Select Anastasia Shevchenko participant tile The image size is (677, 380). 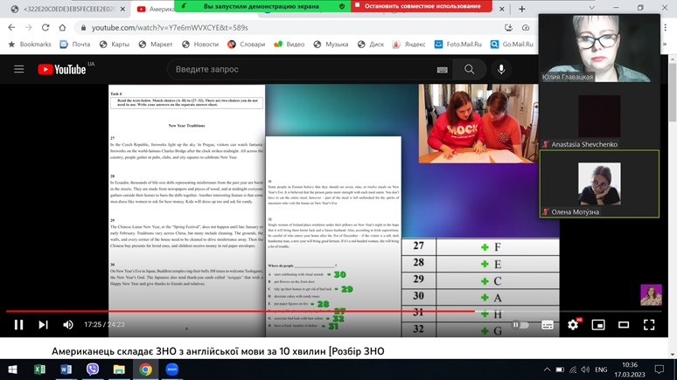(x=599, y=116)
